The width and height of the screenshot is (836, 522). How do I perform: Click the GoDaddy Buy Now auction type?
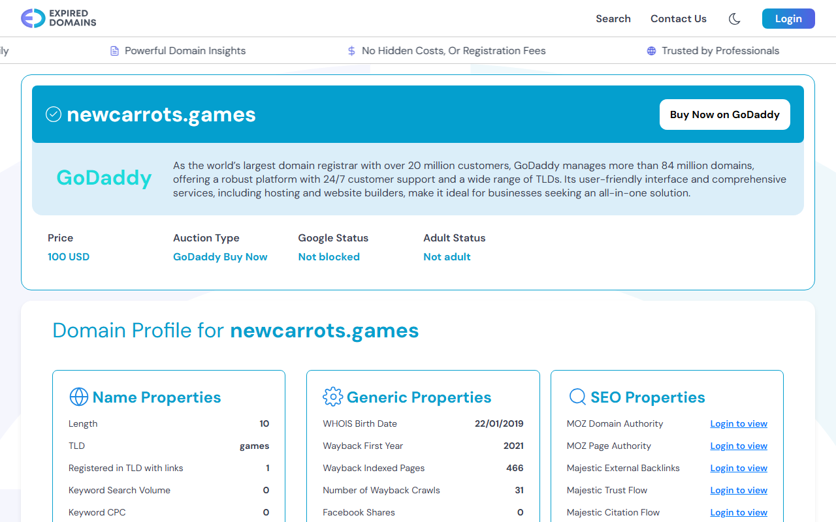220,256
